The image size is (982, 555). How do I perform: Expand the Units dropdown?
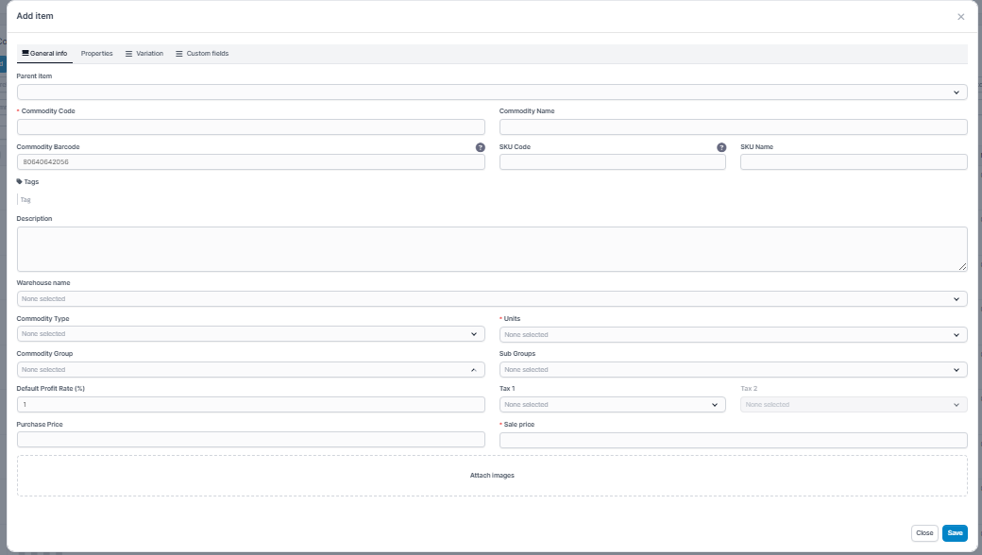pyautogui.click(x=733, y=335)
